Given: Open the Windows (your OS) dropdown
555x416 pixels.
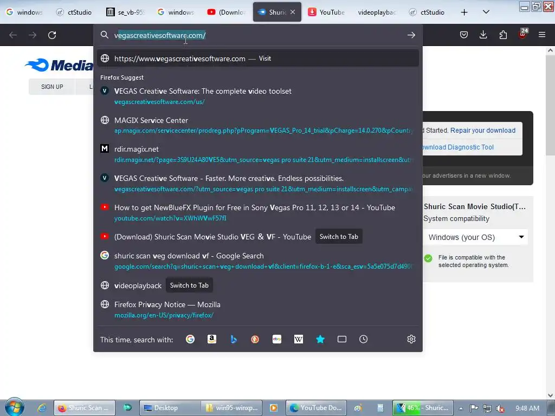Looking at the screenshot, I should [x=475, y=237].
